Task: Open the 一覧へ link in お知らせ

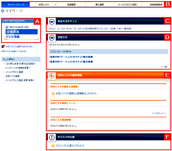Action: tap(166, 67)
